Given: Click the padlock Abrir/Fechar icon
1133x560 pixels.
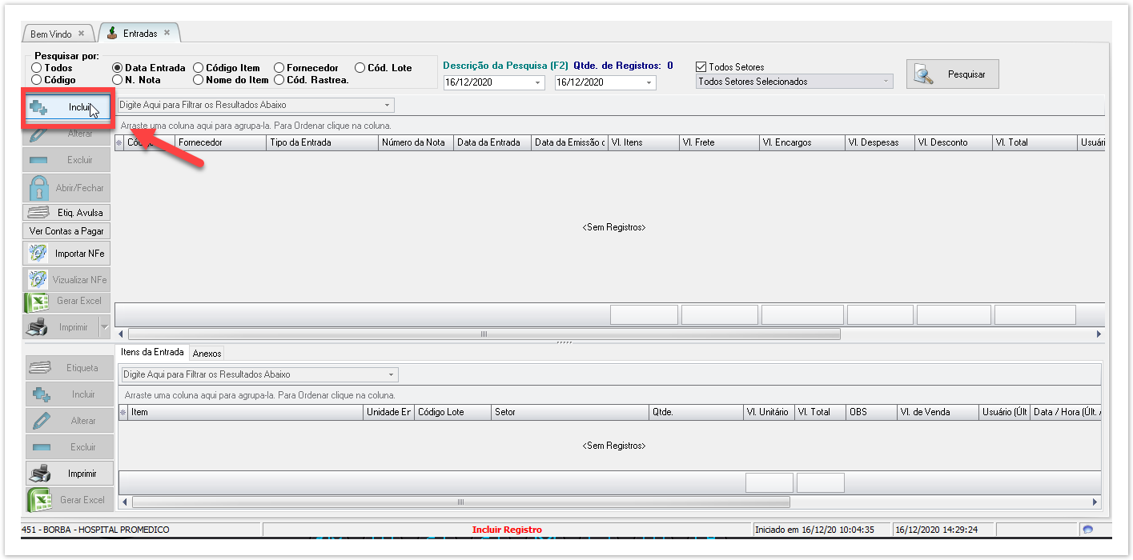Looking at the screenshot, I should tap(38, 188).
